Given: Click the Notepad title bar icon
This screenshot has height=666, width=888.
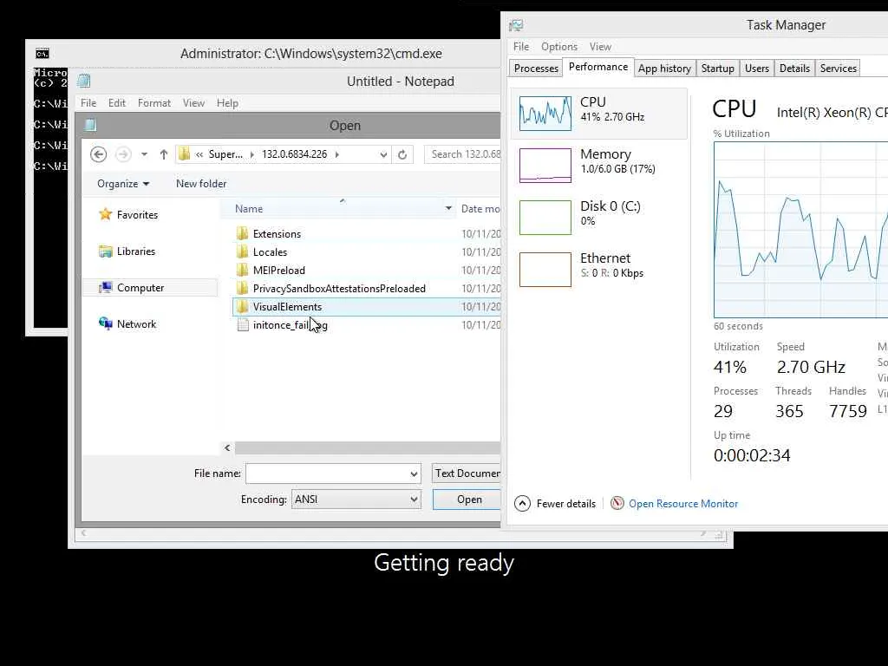Looking at the screenshot, I should [84, 81].
